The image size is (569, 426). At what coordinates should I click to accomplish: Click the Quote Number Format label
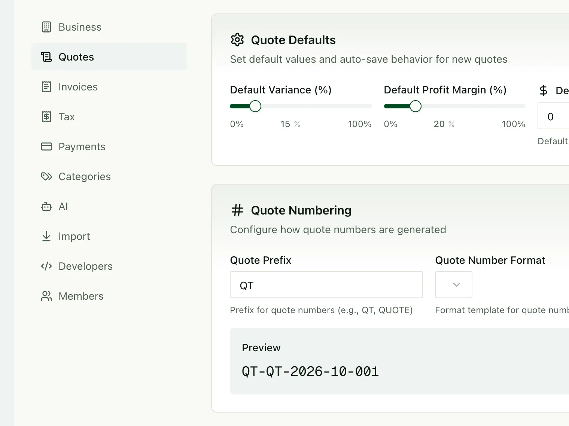[x=490, y=260]
